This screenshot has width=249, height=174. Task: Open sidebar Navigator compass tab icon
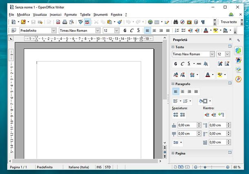[238, 79]
